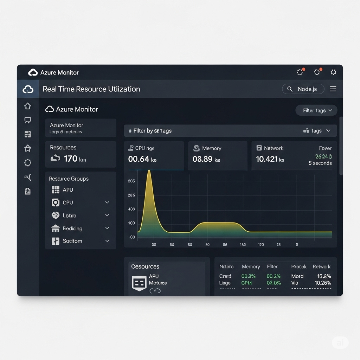
Task: Open settings gear in top-right corner
Action: click(x=333, y=72)
